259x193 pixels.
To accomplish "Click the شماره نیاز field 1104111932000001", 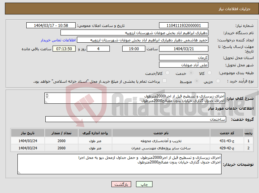I will point(183,25).
